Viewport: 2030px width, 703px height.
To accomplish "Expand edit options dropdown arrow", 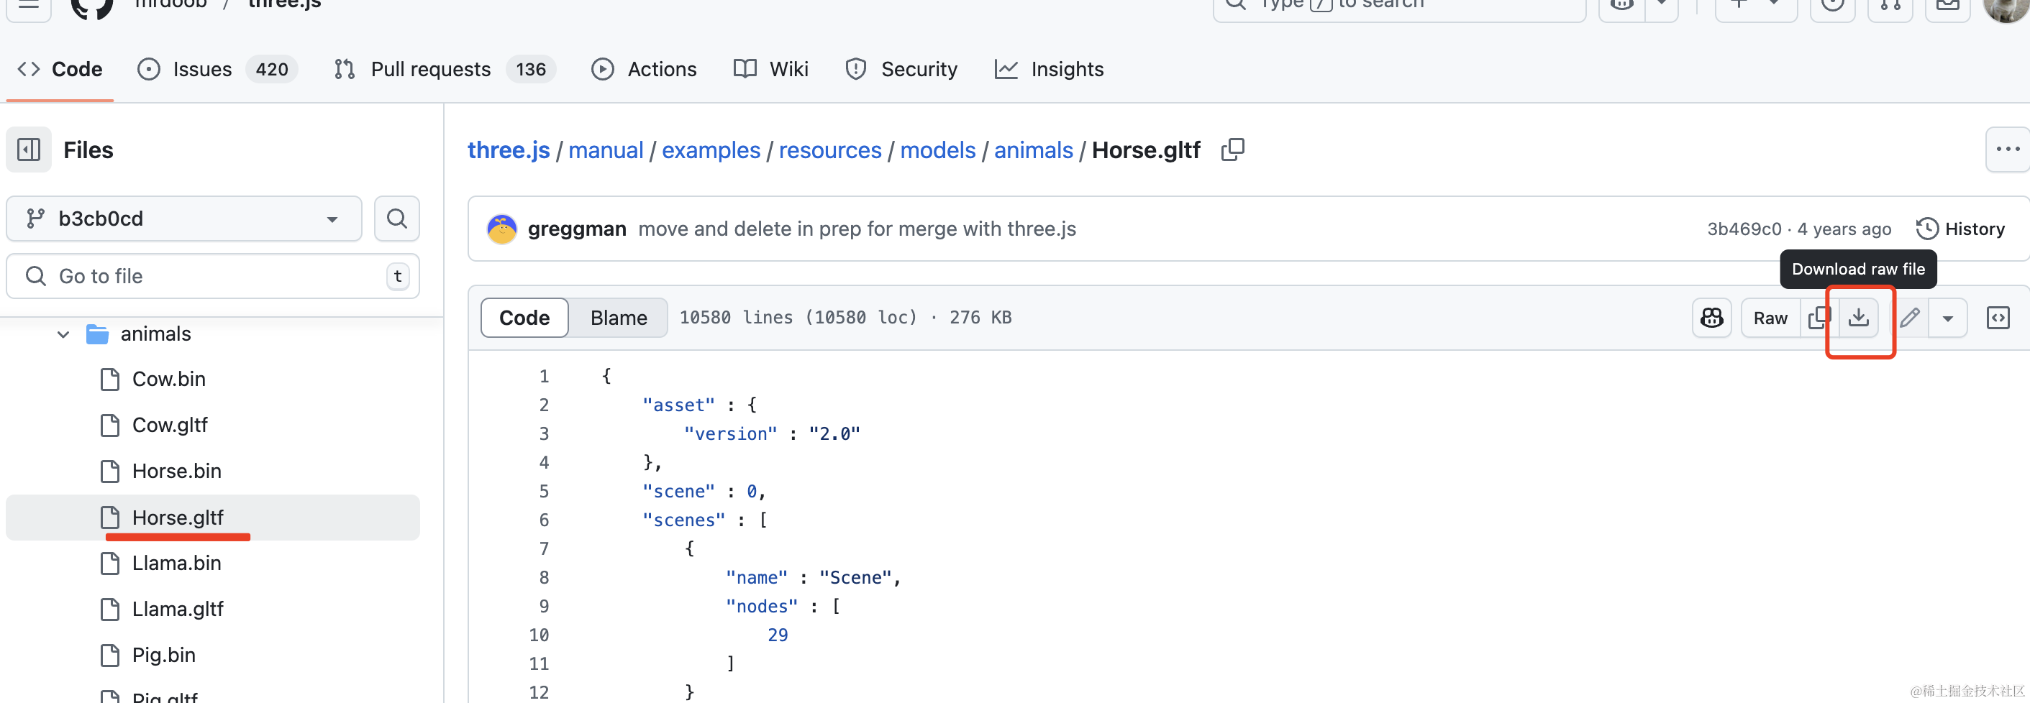I will tap(1947, 318).
